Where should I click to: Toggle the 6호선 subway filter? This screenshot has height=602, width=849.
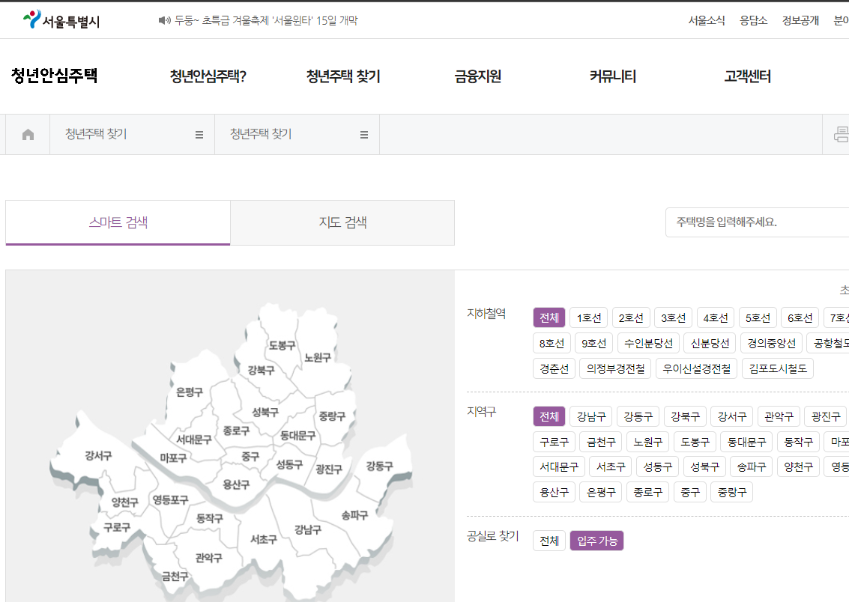click(800, 317)
